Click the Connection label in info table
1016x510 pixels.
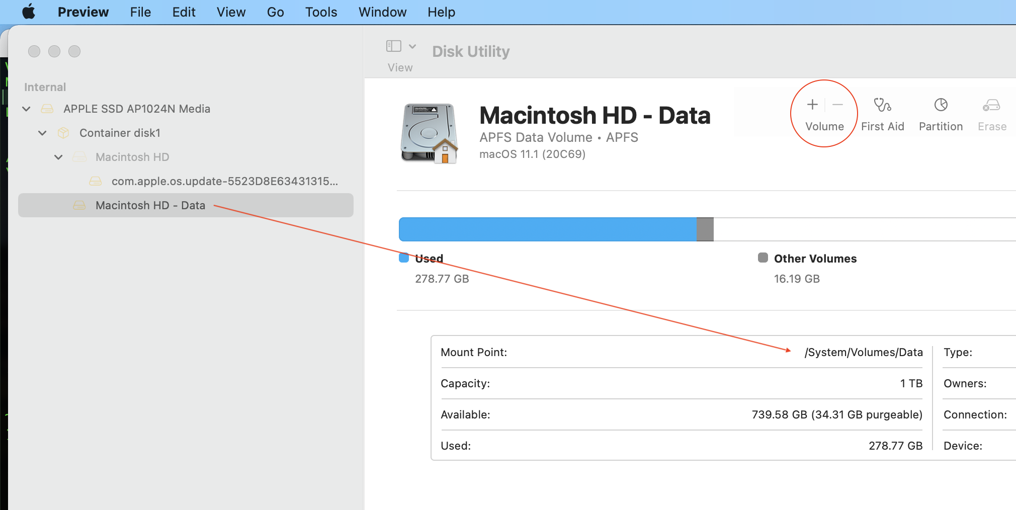point(975,414)
